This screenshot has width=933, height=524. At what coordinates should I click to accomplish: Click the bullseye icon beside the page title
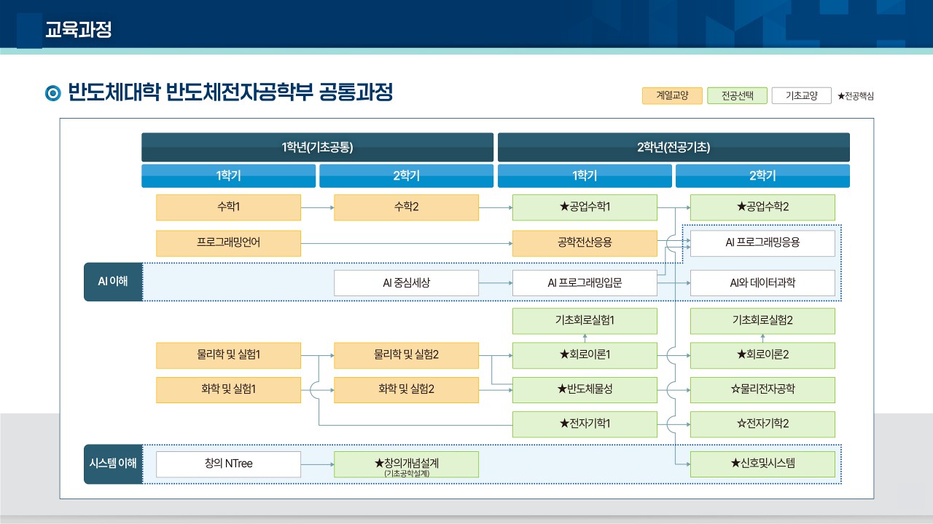tap(52, 93)
